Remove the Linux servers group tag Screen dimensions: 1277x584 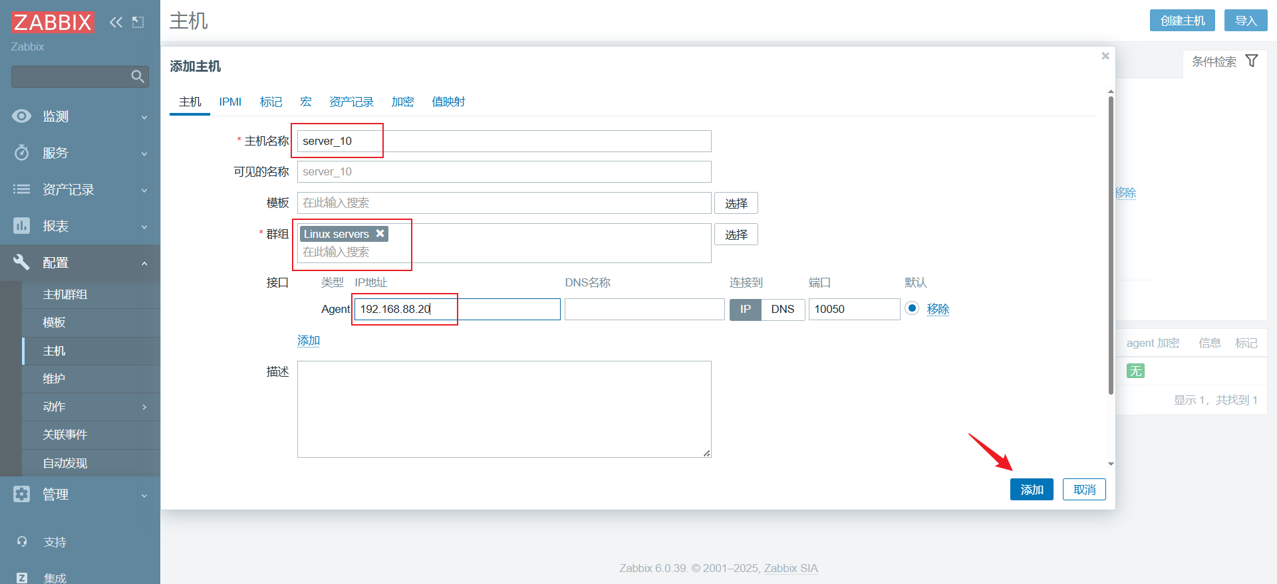[380, 233]
